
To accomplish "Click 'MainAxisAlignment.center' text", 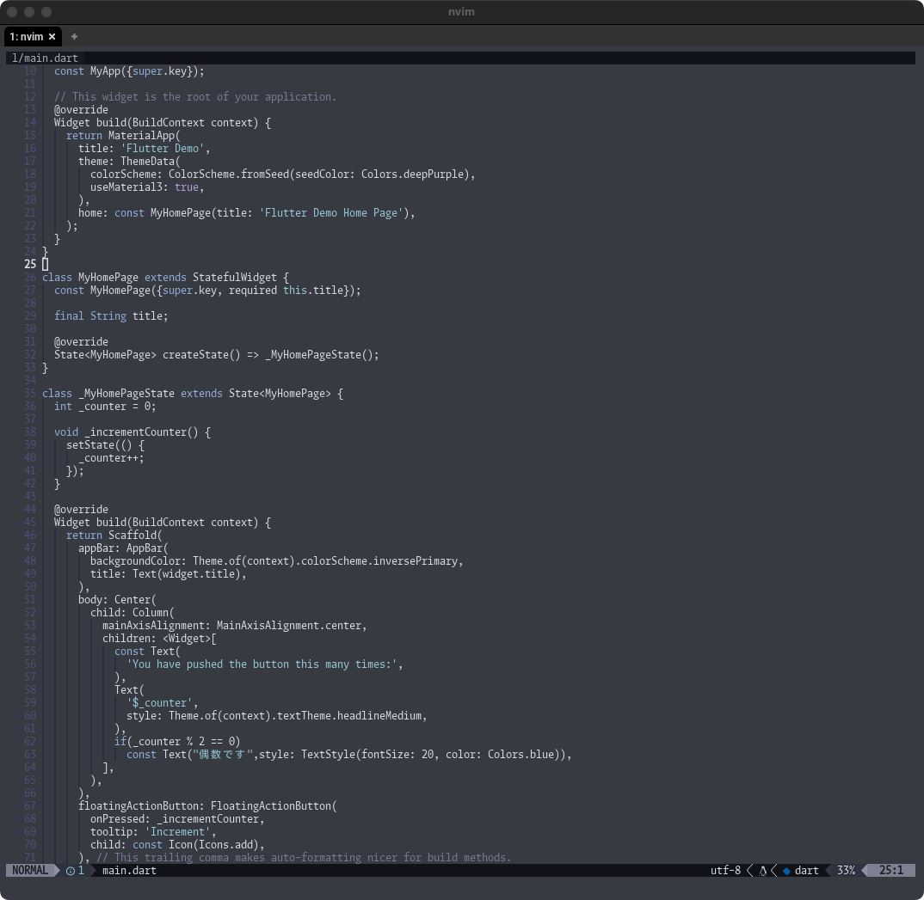I will click(x=288, y=626).
